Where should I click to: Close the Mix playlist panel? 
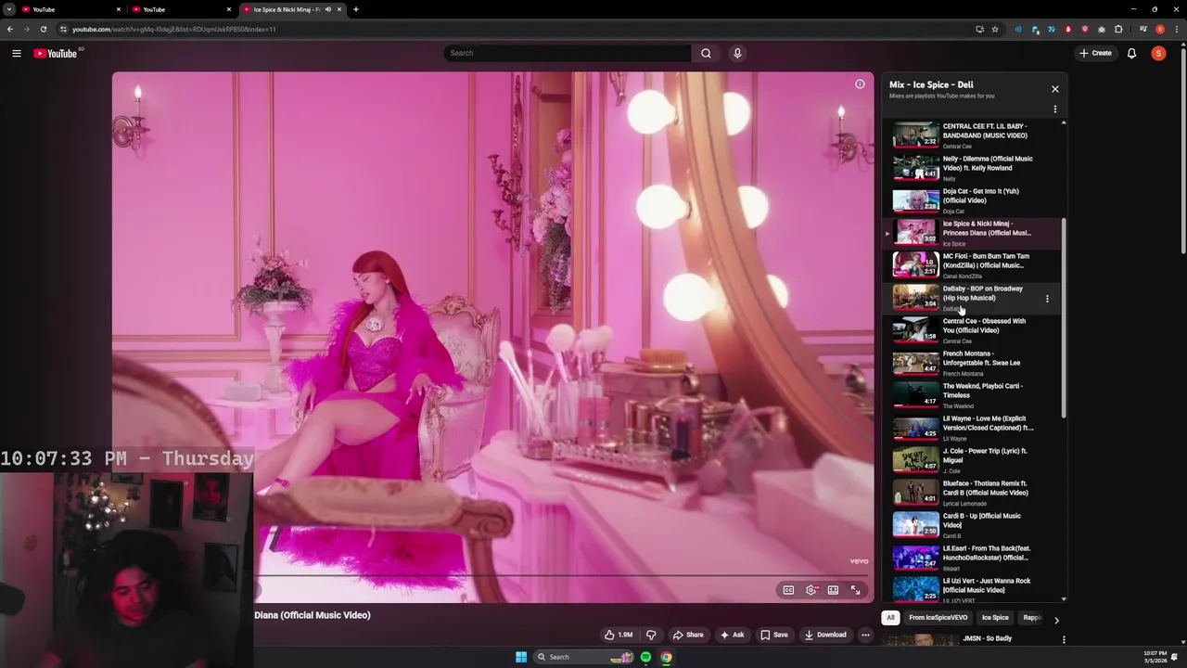1054,89
